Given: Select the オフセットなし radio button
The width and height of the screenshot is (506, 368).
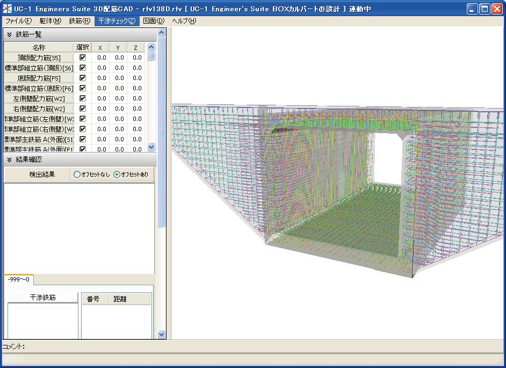Looking at the screenshot, I should click(77, 175).
